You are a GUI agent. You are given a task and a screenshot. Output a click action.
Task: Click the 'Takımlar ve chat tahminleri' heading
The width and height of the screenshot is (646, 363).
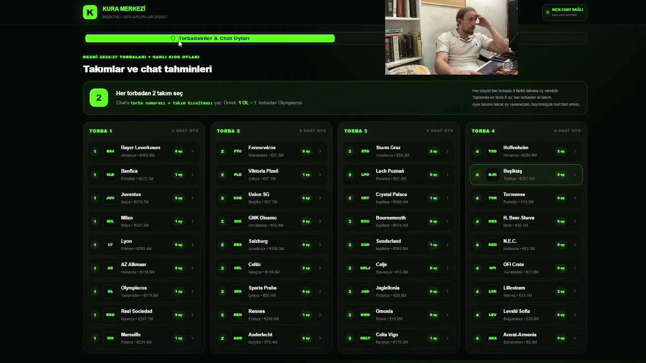pyautogui.click(x=147, y=69)
